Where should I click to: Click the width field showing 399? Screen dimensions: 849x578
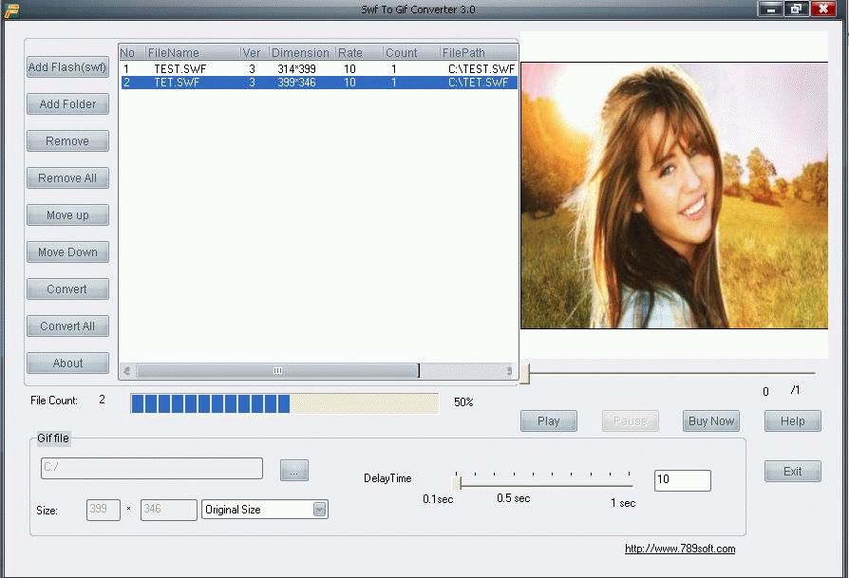click(103, 510)
